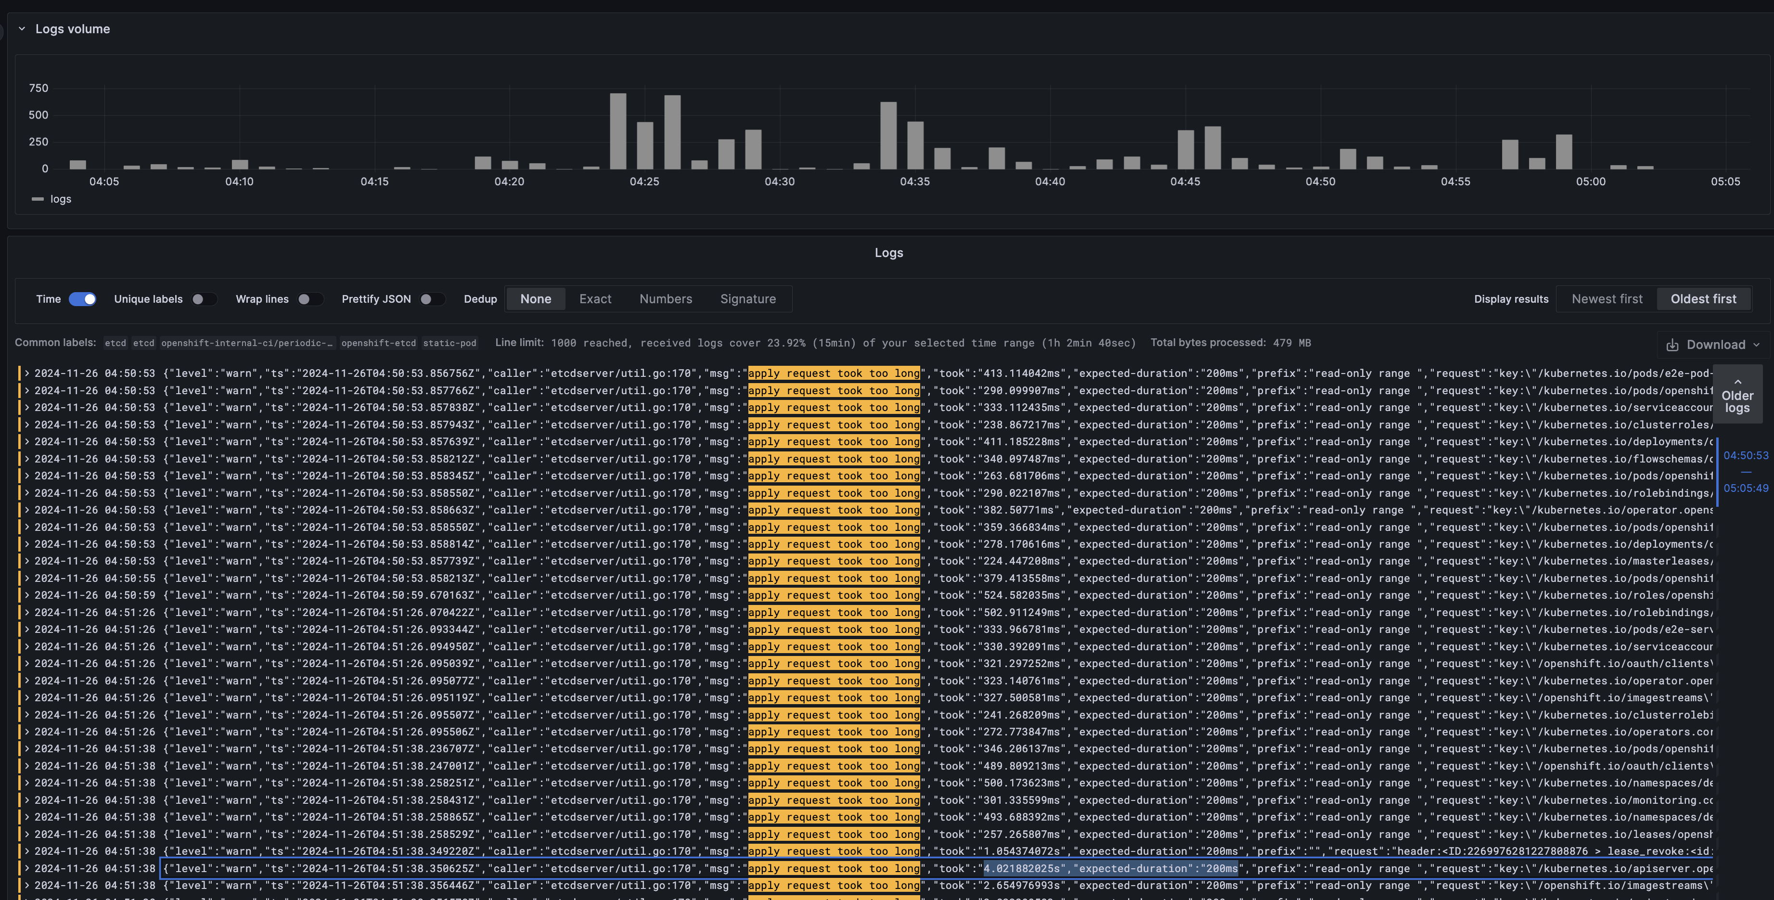The image size is (1774, 900).
Task: Expand the first 04:50:53 log row chevron
Action: tap(27, 373)
